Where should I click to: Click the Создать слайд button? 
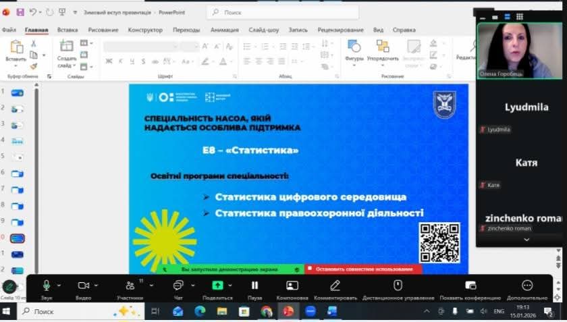(x=67, y=53)
